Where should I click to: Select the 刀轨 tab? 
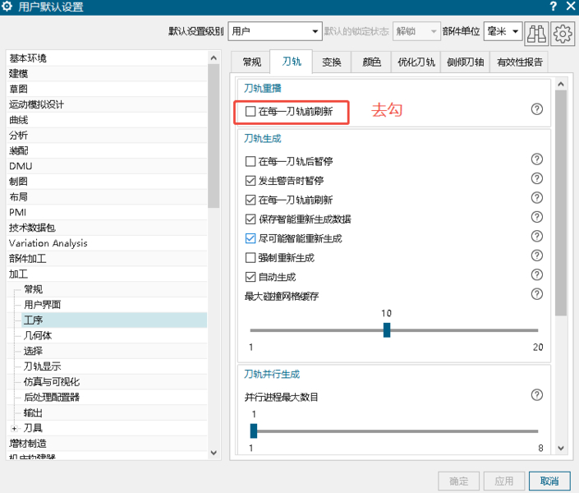(x=292, y=62)
